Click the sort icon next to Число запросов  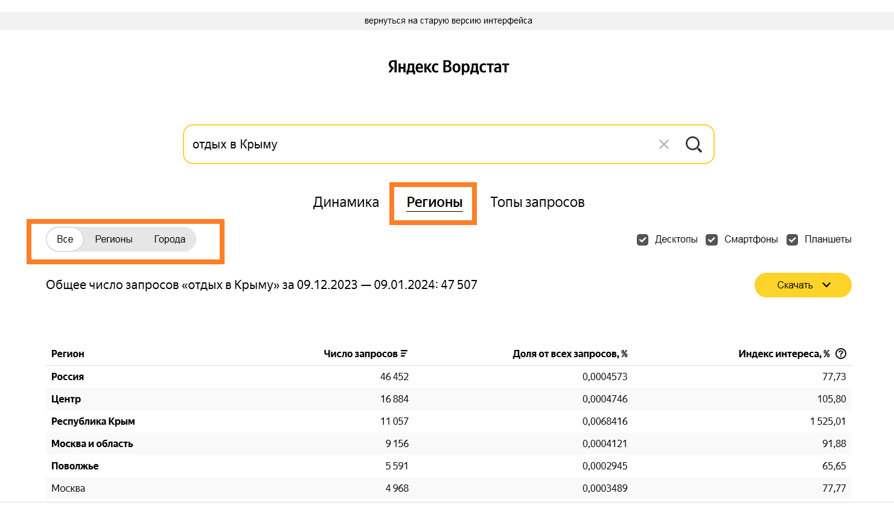(404, 354)
